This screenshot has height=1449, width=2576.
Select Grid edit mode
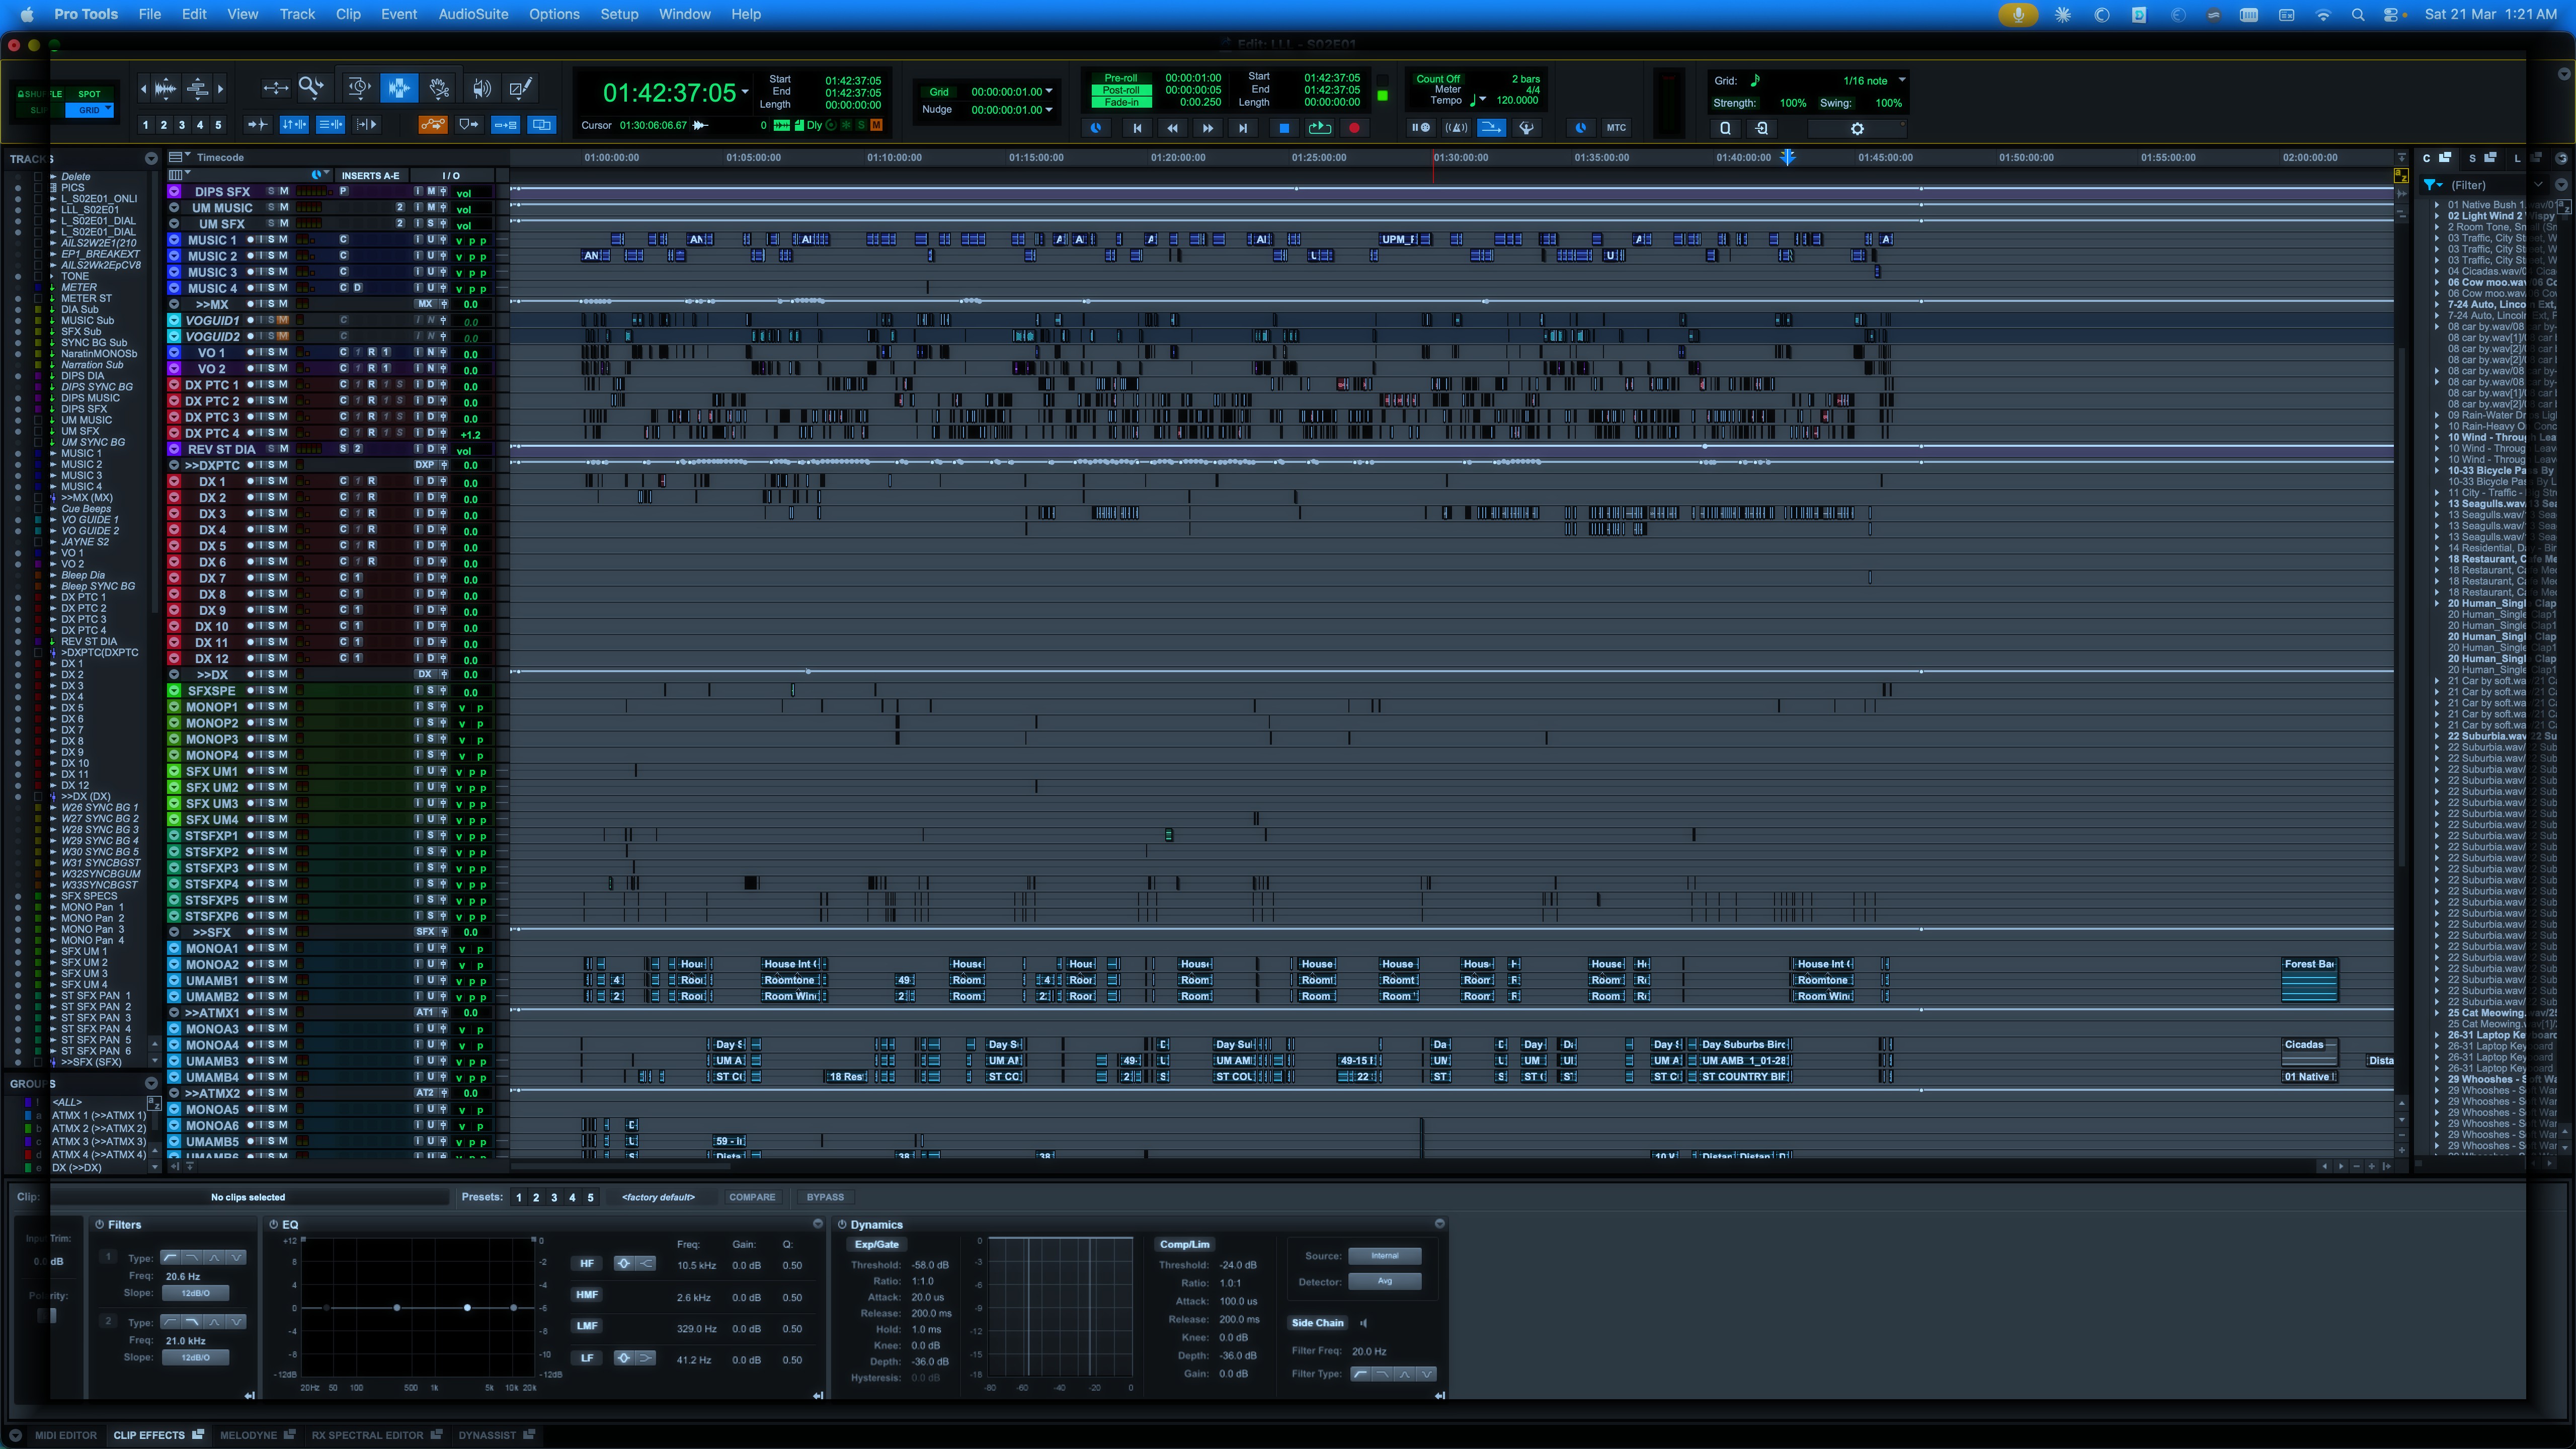(89, 110)
